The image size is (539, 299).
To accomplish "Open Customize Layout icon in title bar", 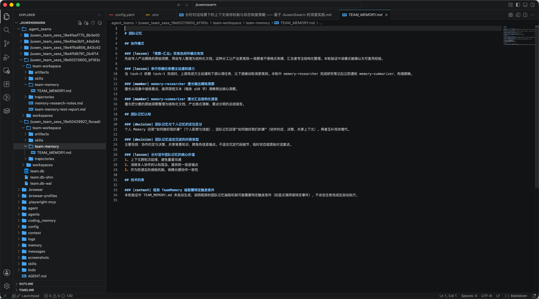I will click(x=511, y=5).
